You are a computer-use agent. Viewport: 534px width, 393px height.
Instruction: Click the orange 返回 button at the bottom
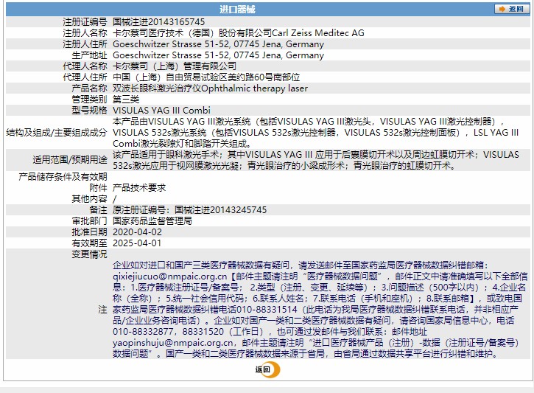[267, 369]
